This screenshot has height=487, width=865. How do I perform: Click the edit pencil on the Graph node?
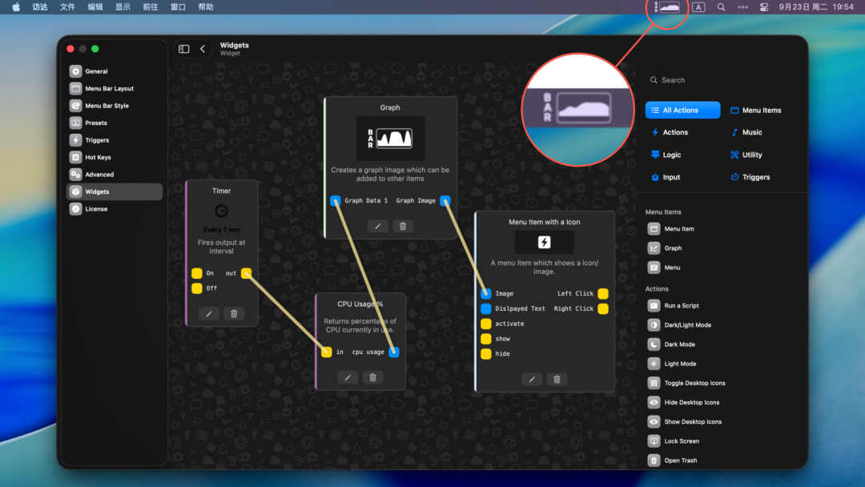378,226
